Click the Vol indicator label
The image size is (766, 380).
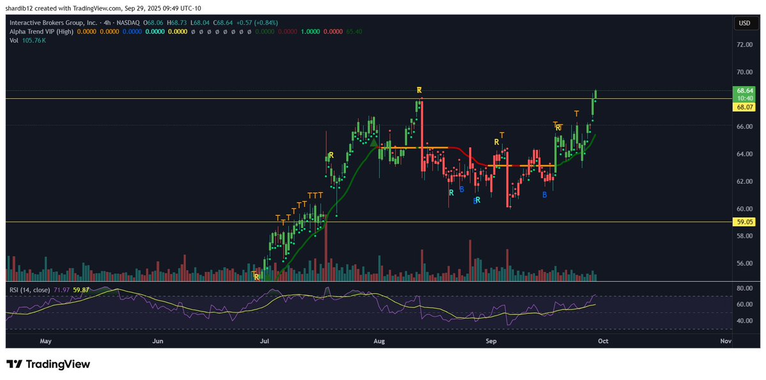[x=14, y=40]
